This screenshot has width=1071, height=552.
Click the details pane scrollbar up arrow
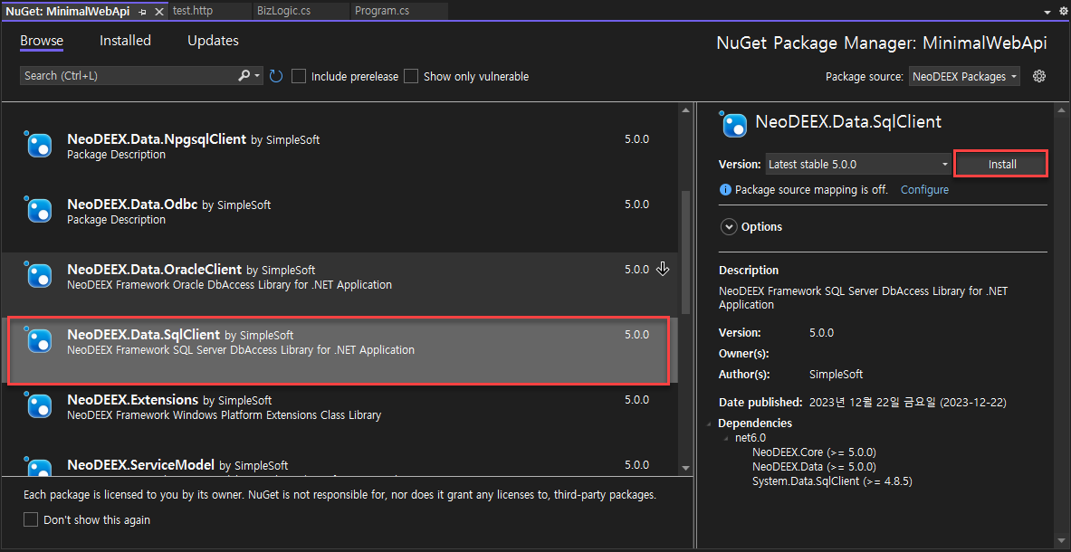click(x=1060, y=109)
